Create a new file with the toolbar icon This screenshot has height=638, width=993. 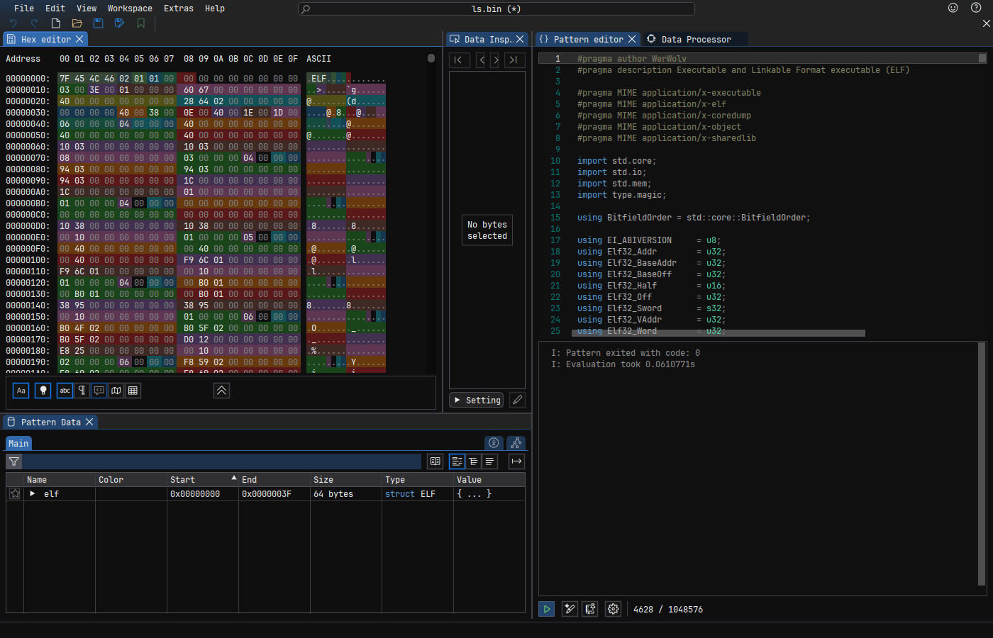click(55, 23)
